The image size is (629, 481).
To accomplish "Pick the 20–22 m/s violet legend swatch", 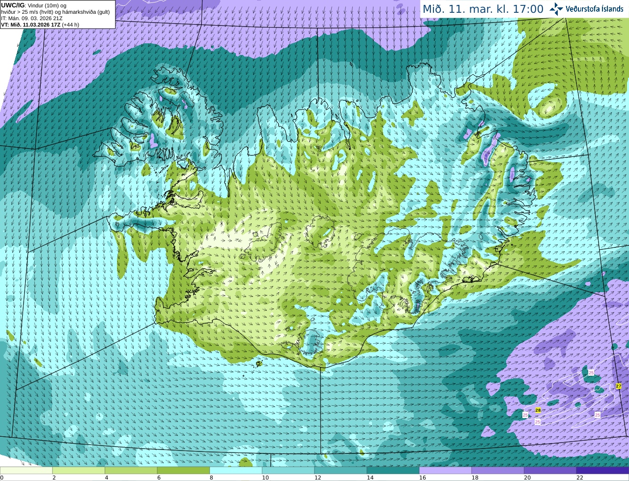I will click(x=550, y=471).
